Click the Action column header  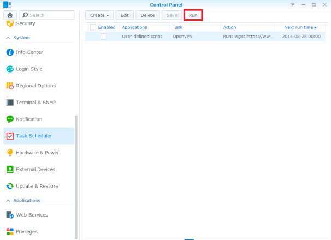tap(247, 27)
